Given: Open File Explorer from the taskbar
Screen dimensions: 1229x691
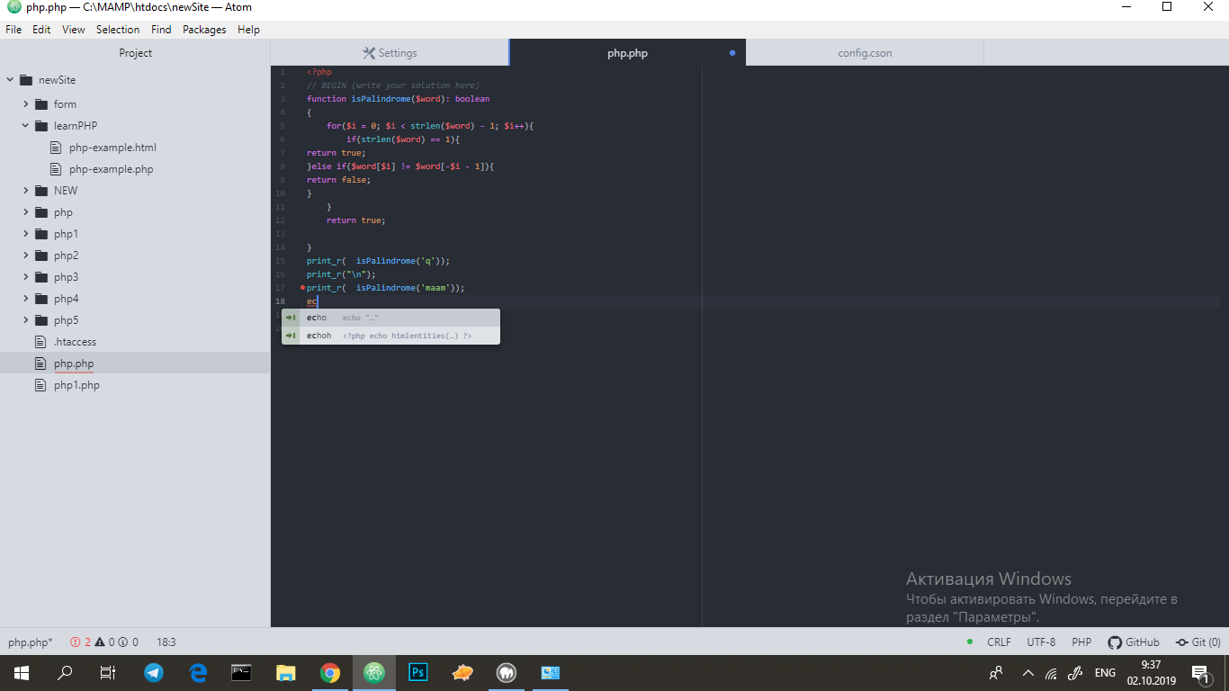Looking at the screenshot, I should (x=286, y=672).
